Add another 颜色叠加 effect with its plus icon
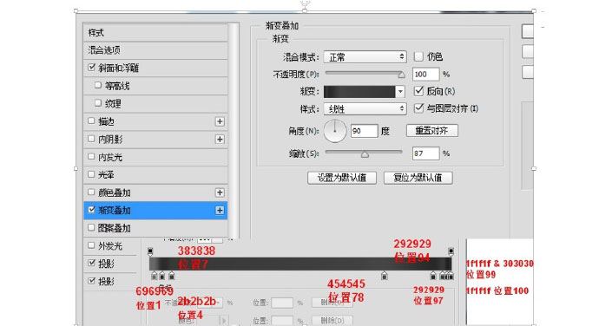599x326 pixels. [220, 192]
